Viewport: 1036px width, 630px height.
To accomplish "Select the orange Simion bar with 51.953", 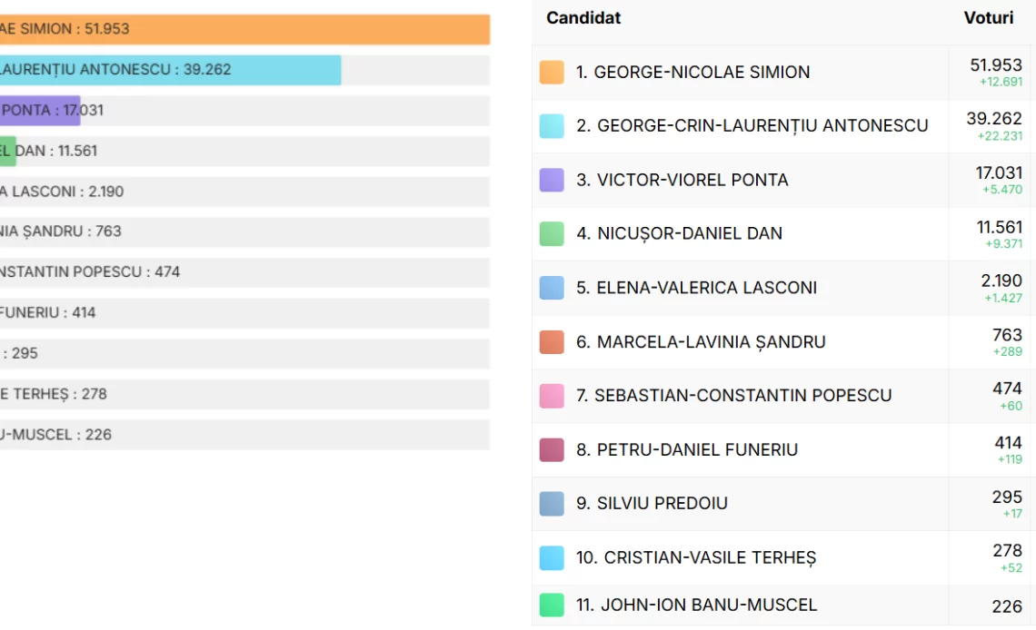I will pos(244,30).
